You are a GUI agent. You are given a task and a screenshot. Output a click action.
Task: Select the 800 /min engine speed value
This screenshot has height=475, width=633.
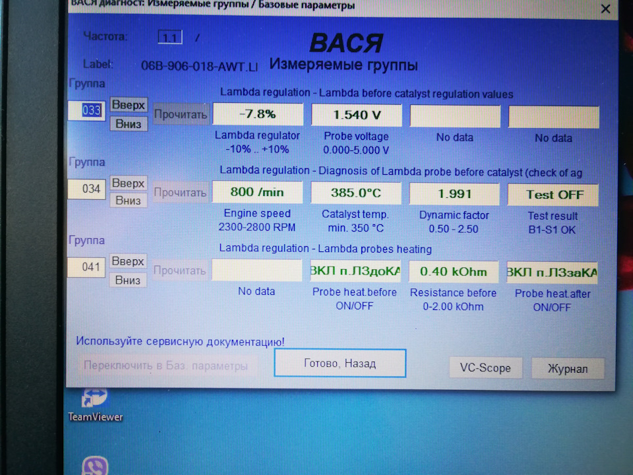pos(258,192)
